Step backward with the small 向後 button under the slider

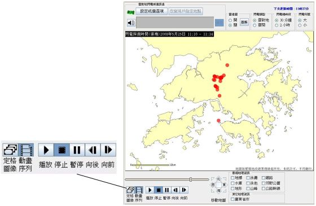tap(175, 190)
